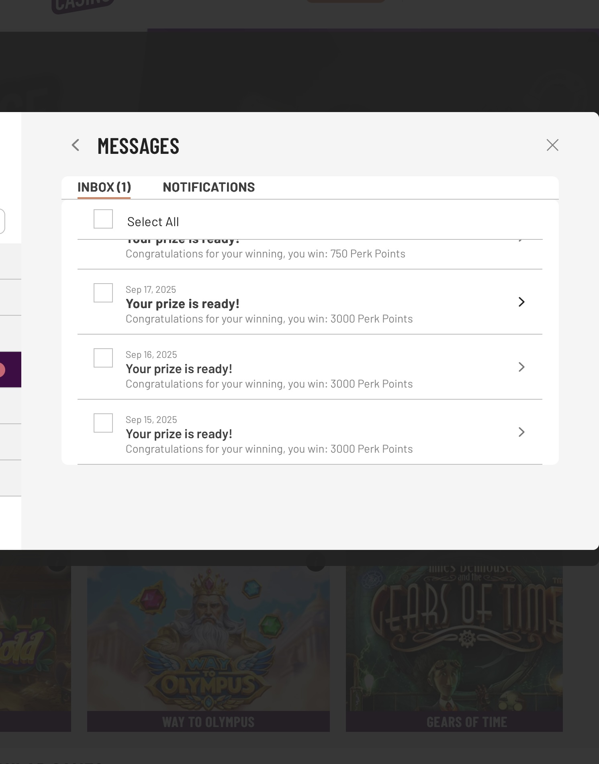This screenshot has width=599, height=764.
Task: Check the Sep 17, 2025 message box
Action: (103, 293)
